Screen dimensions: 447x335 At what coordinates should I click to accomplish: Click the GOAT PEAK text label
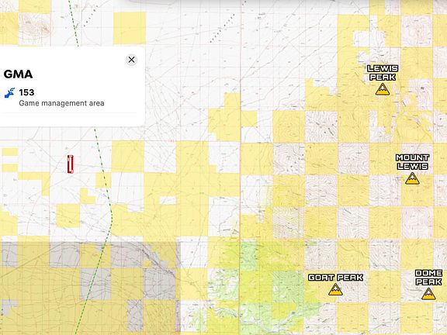tap(335, 278)
